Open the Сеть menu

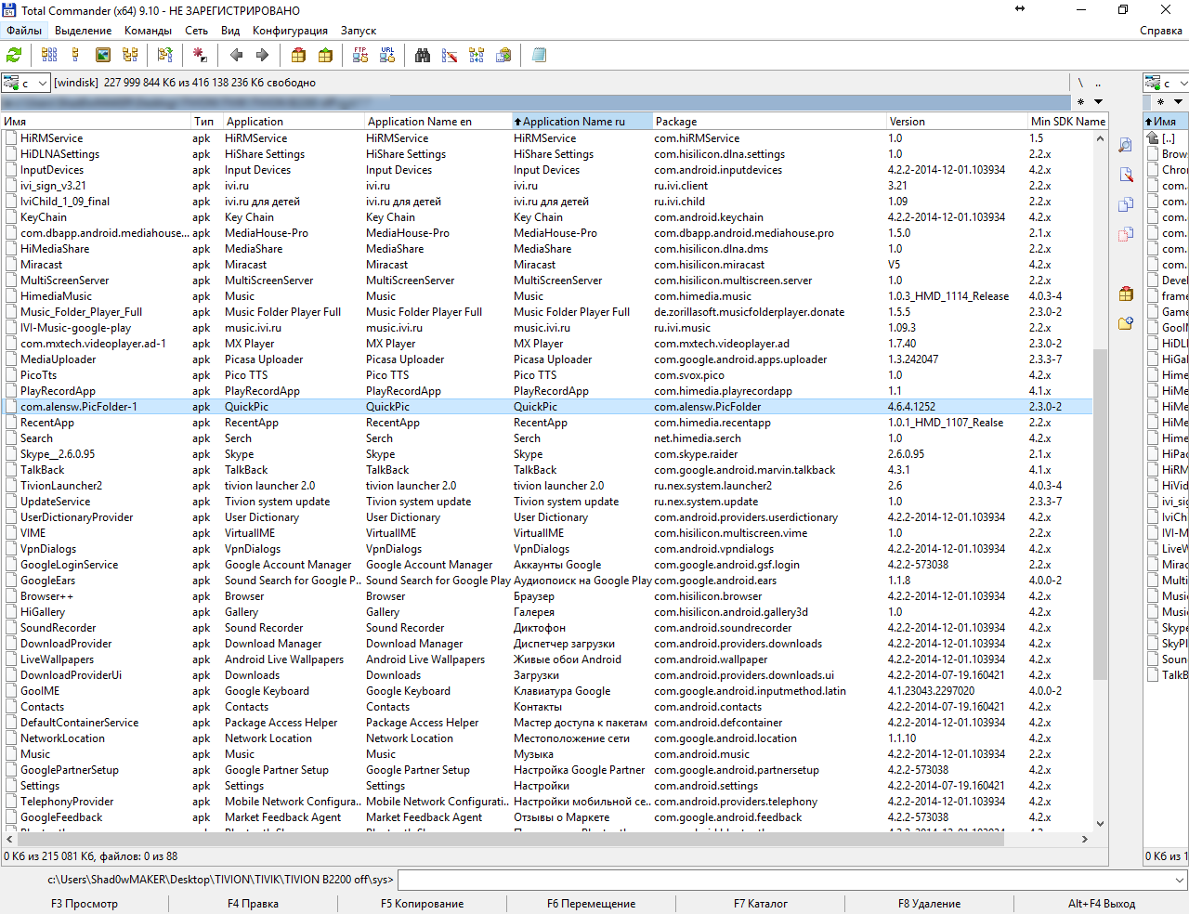(x=197, y=31)
